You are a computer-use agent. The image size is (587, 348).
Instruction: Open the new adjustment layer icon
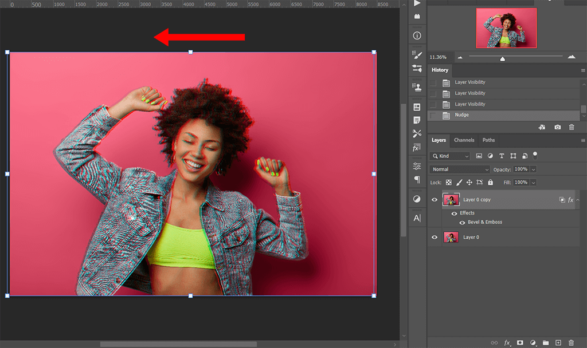click(x=533, y=343)
